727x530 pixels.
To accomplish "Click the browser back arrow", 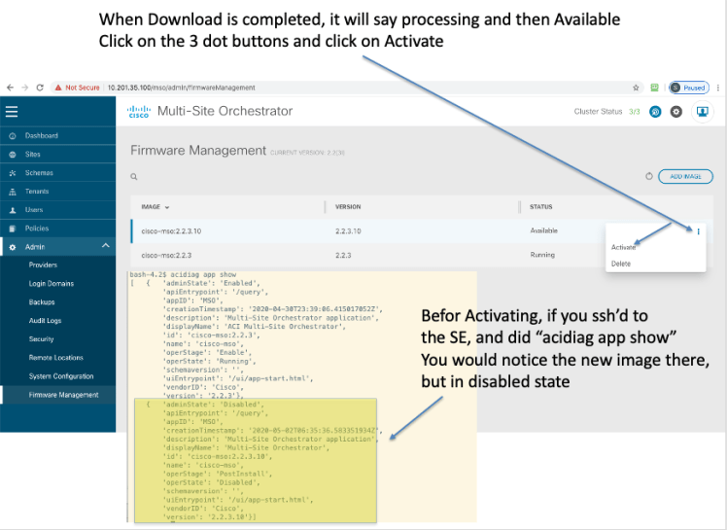I will pos(10,88).
